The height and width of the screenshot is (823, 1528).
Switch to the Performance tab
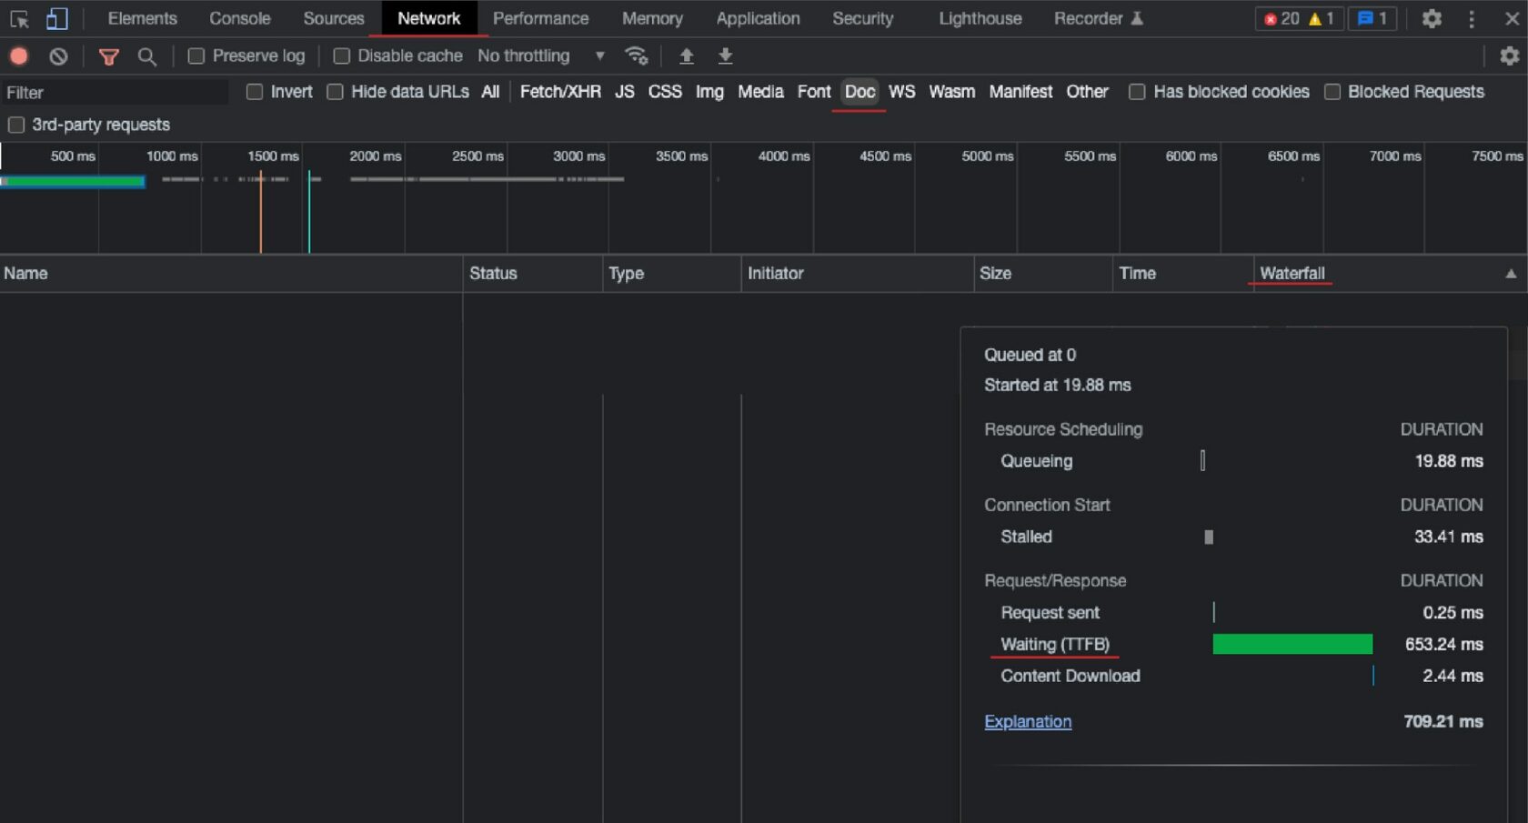click(540, 18)
